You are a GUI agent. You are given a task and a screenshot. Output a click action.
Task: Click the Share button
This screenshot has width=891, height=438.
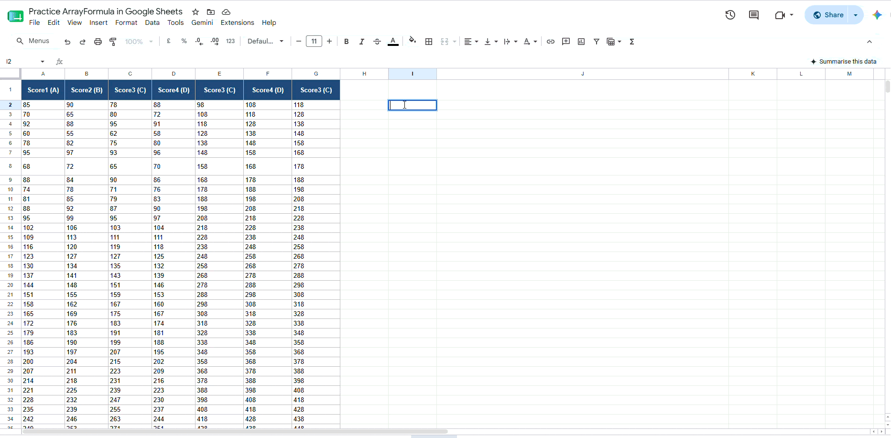tap(829, 15)
